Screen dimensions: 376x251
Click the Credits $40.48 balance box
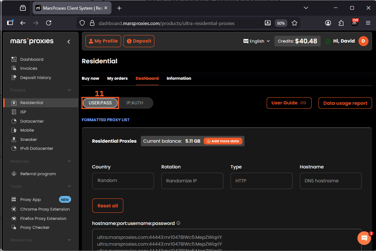click(297, 41)
